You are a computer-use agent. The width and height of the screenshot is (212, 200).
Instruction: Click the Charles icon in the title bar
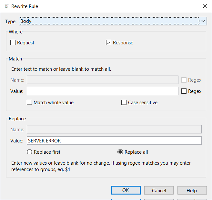click(5, 6)
